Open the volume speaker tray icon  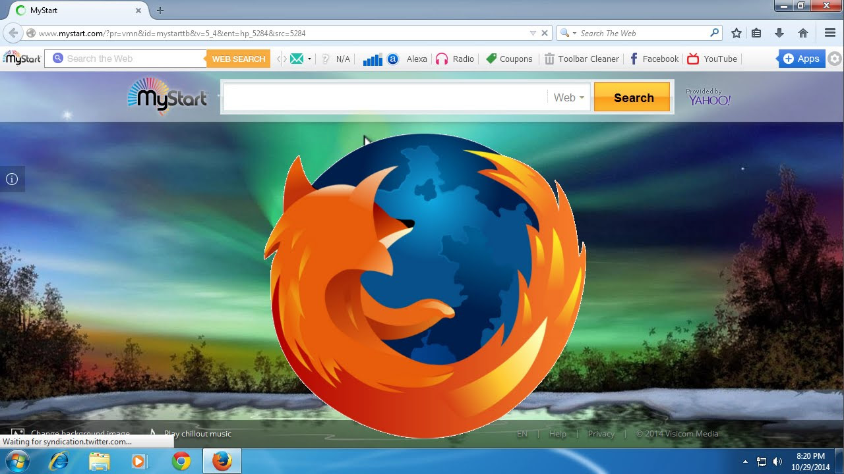[777, 461]
